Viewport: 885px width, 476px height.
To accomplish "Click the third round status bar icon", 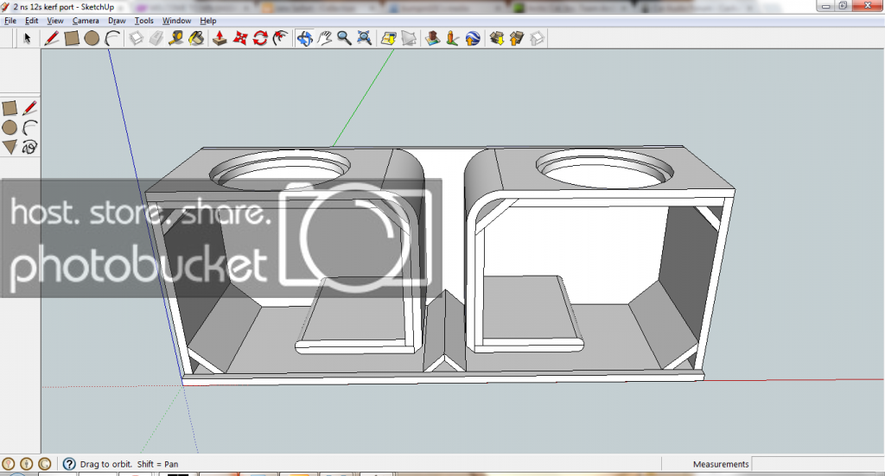I will (45, 464).
